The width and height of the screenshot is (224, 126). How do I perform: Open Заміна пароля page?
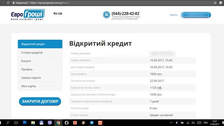click(x=40, y=78)
